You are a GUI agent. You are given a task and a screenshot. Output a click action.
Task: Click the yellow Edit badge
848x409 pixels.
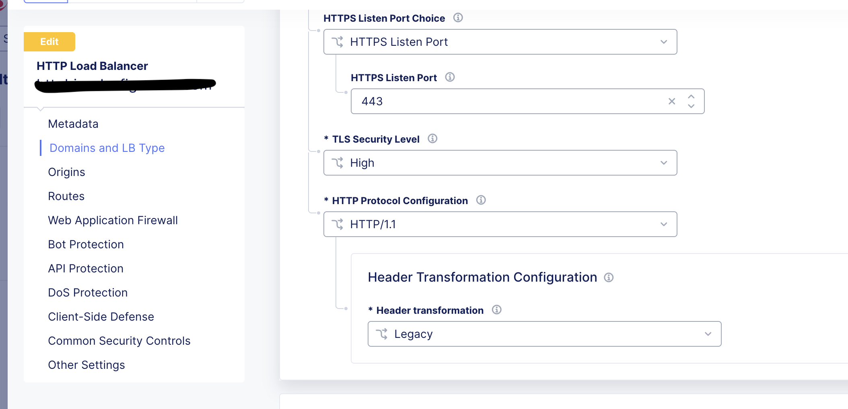[x=49, y=42]
